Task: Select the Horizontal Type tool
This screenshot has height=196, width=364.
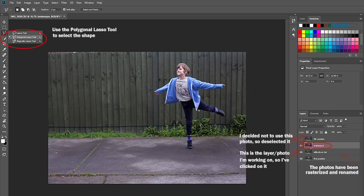Action: [x=4, y=104]
